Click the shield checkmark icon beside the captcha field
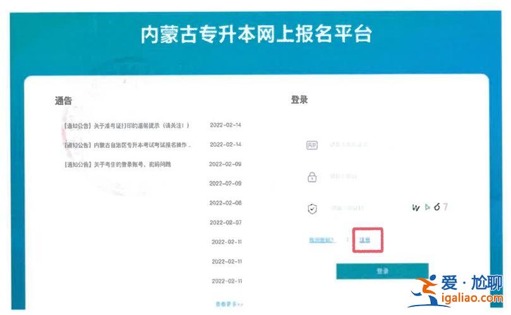The width and height of the screenshot is (511, 315). click(312, 209)
